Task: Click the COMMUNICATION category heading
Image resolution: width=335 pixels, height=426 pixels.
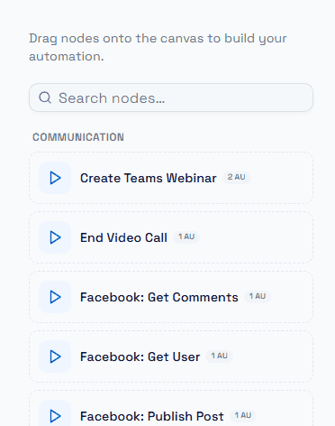Action: click(78, 137)
